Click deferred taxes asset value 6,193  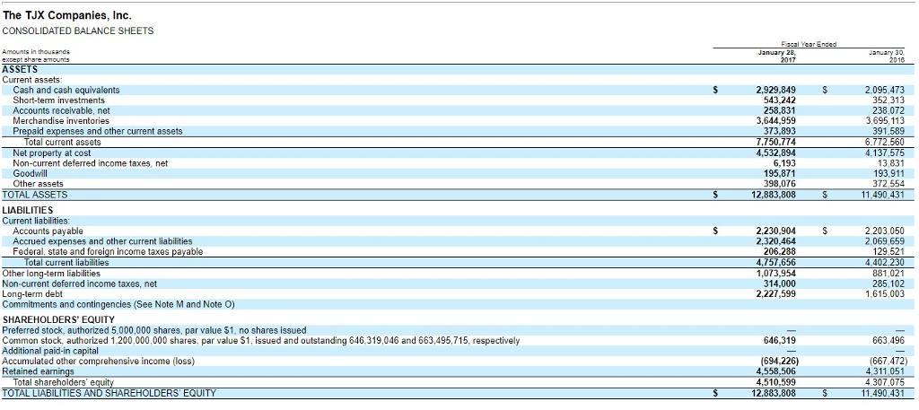click(784, 163)
